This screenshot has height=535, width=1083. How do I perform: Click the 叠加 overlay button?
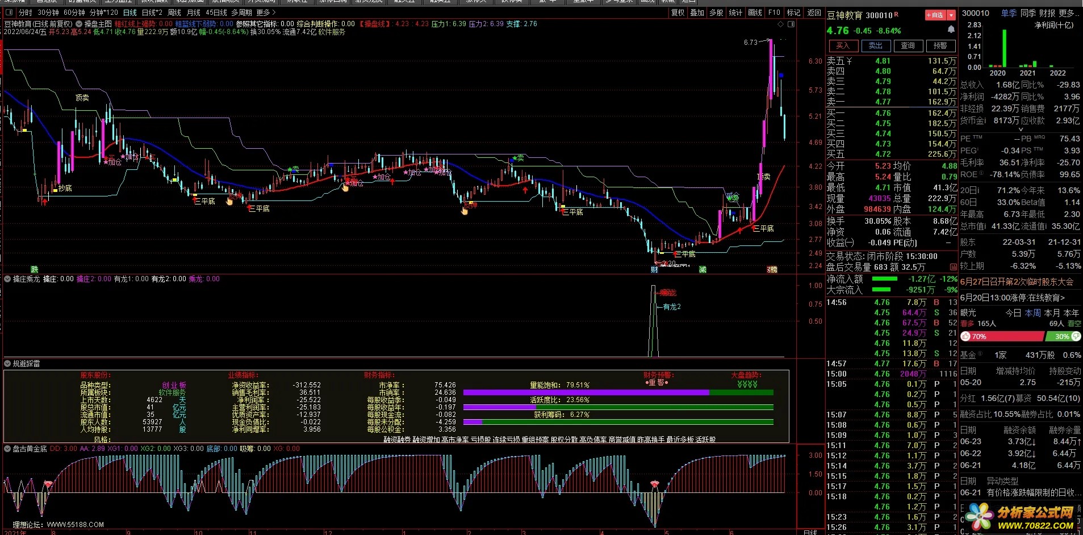coord(697,12)
